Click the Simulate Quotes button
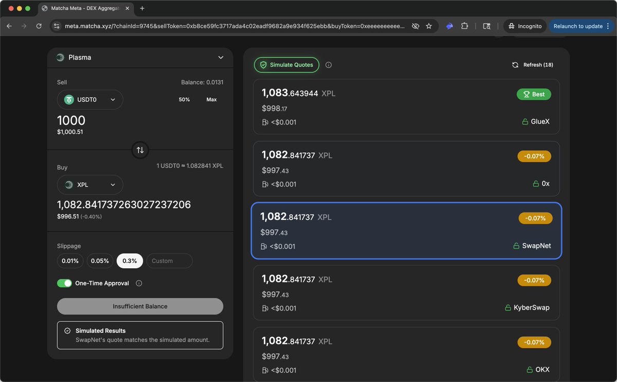This screenshot has height=382, width=617. [287, 65]
